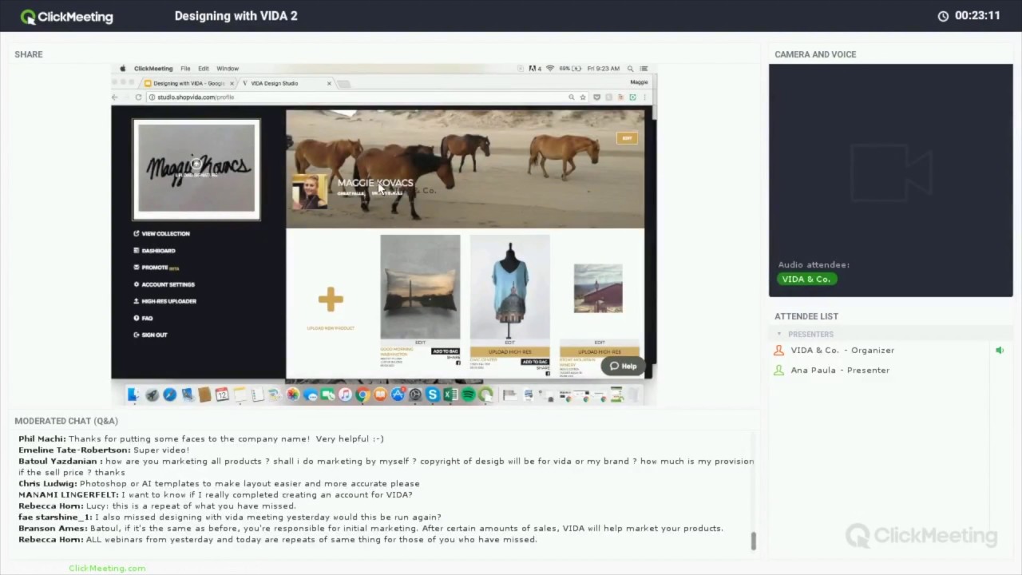The width and height of the screenshot is (1022, 575).
Task: Click the browser reload button
Action: [x=138, y=97]
